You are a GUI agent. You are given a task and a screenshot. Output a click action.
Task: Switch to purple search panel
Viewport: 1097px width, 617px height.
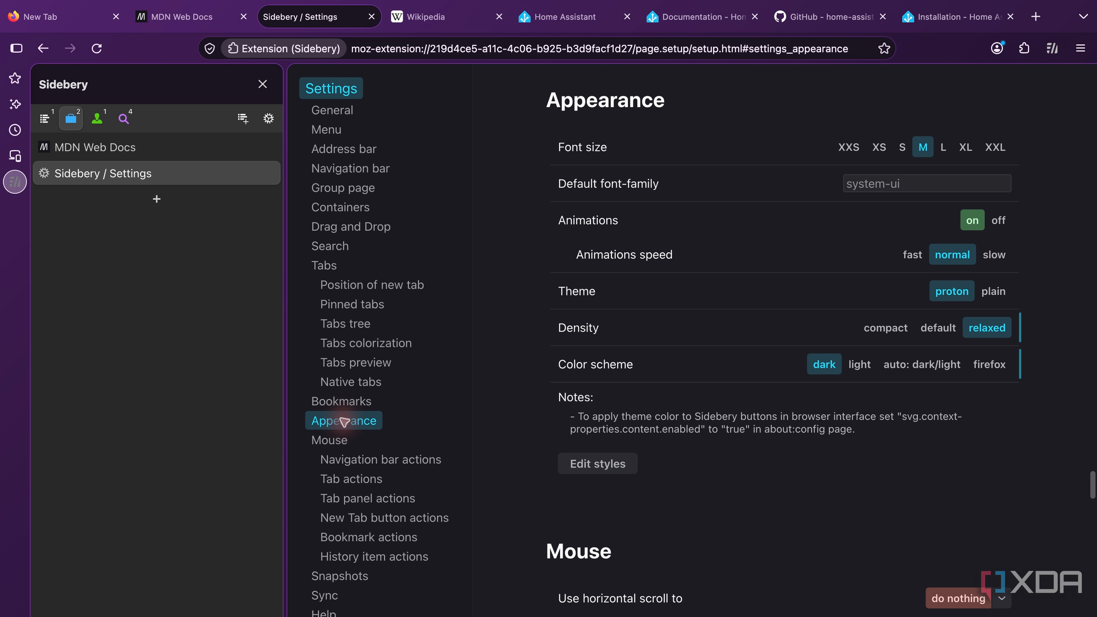(124, 118)
